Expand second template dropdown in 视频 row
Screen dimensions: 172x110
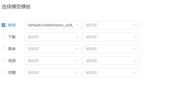point(111,61)
